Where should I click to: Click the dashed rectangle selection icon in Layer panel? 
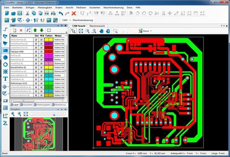(x=49, y=30)
